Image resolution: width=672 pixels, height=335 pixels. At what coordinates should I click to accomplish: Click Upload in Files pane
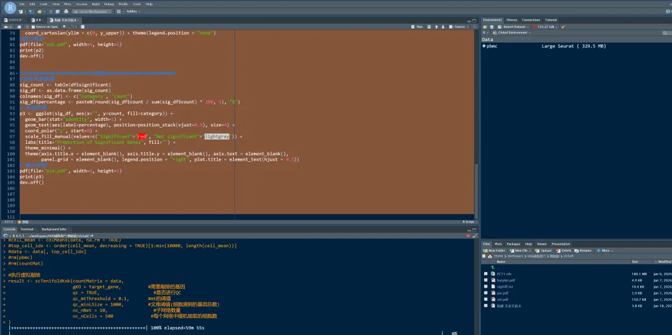(543, 250)
